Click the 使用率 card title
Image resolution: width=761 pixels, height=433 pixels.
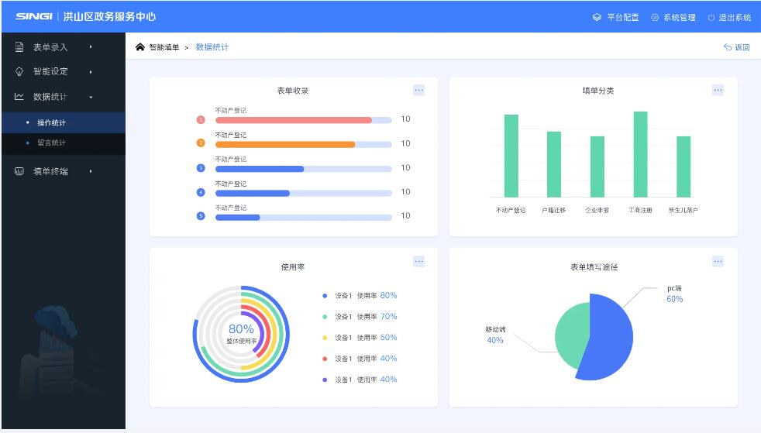(293, 267)
